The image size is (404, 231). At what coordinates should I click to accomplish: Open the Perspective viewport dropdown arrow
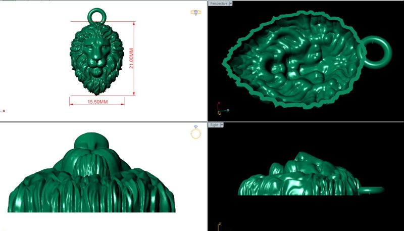pos(231,3)
